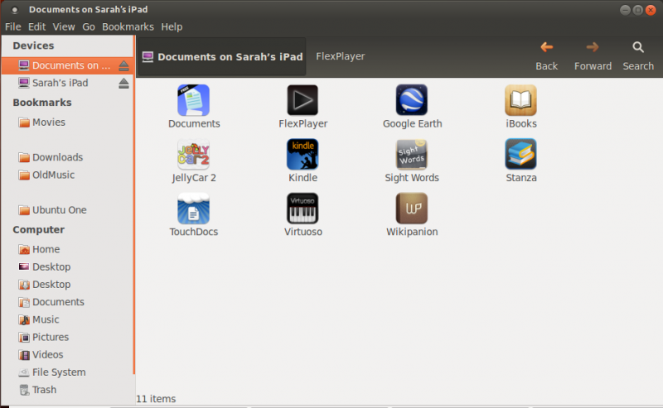Open the Google Earth app folder
Viewport: 663px width, 408px height.
coord(412,100)
